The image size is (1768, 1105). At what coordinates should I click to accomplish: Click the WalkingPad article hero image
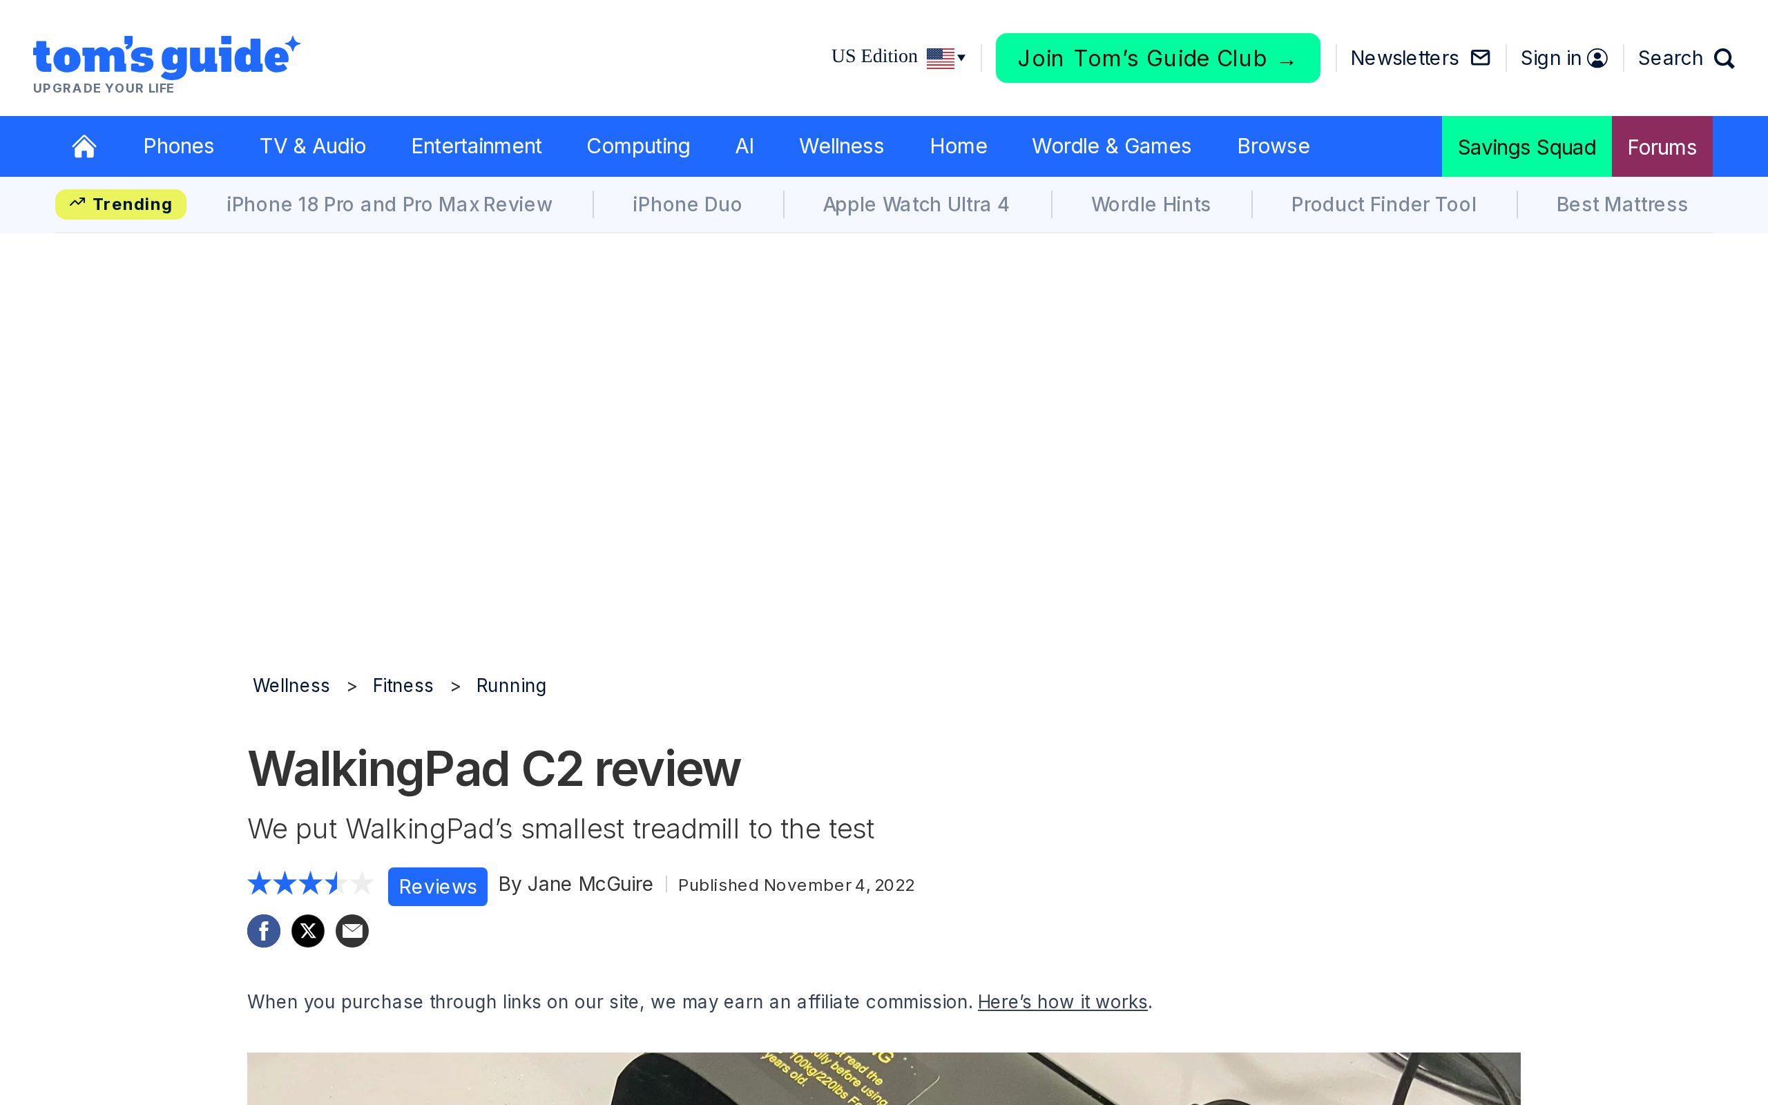[883, 1079]
